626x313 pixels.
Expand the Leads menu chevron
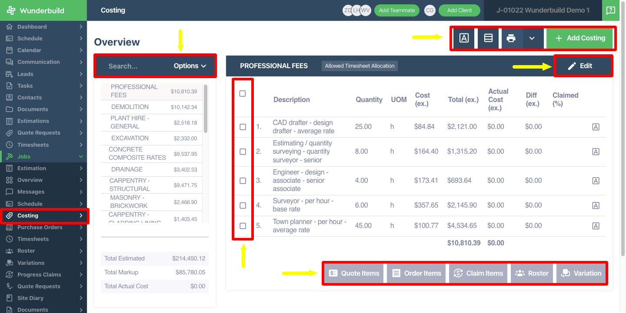[81, 74]
